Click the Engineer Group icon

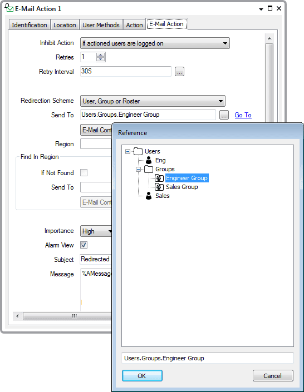(x=159, y=178)
